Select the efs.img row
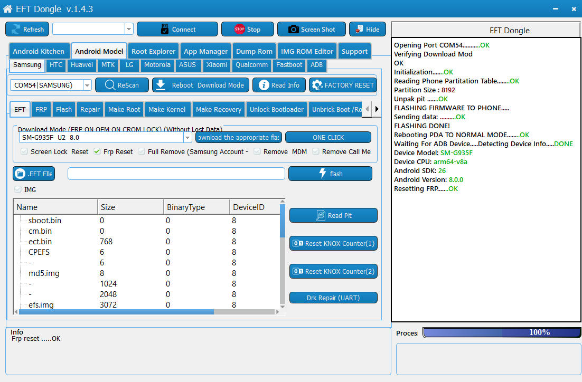 click(x=147, y=305)
